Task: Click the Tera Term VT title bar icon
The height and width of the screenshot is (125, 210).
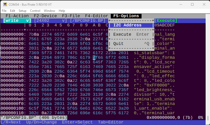Action: (4, 4)
